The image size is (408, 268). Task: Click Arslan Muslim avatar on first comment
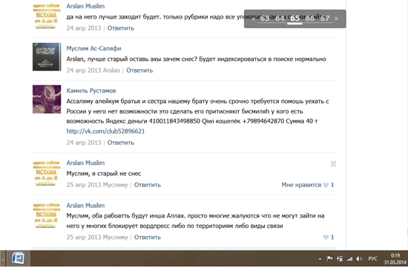tap(47, 16)
